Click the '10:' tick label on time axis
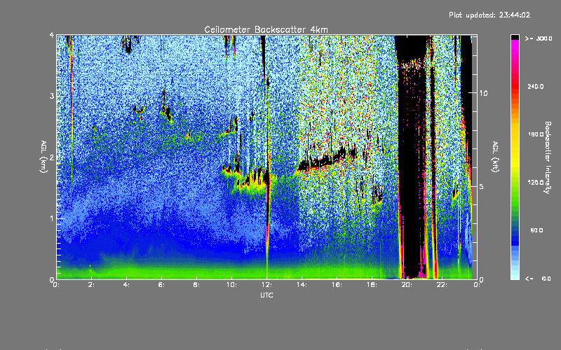 click(231, 285)
